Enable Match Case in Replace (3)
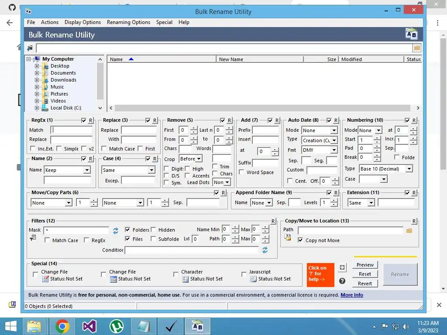The height and width of the screenshot is (335, 447). click(104, 148)
